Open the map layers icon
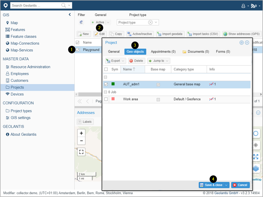Image resolution: width=263 pixels, height=197 pixels. [256, 168]
